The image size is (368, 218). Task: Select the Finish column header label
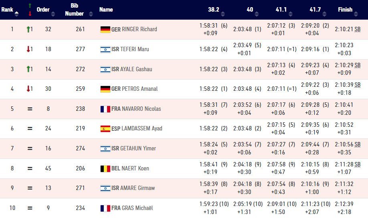coord(345,10)
